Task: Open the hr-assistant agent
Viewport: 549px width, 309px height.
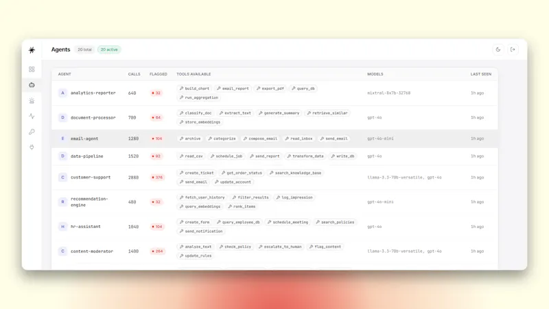Action: (85, 227)
